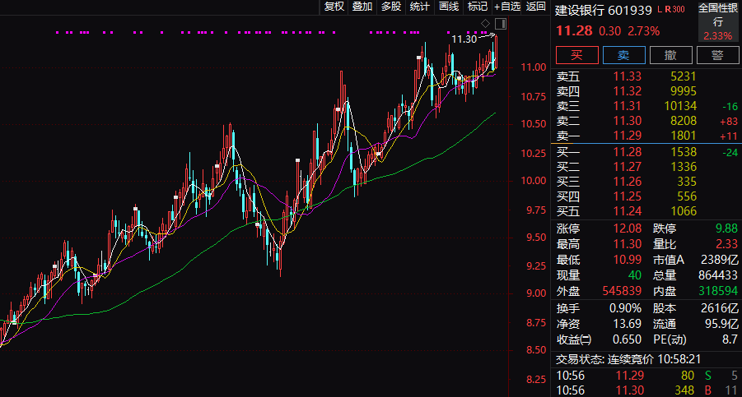Click the 卖三 volume 10134
This screenshot has height=397, width=742.
pos(680,106)
